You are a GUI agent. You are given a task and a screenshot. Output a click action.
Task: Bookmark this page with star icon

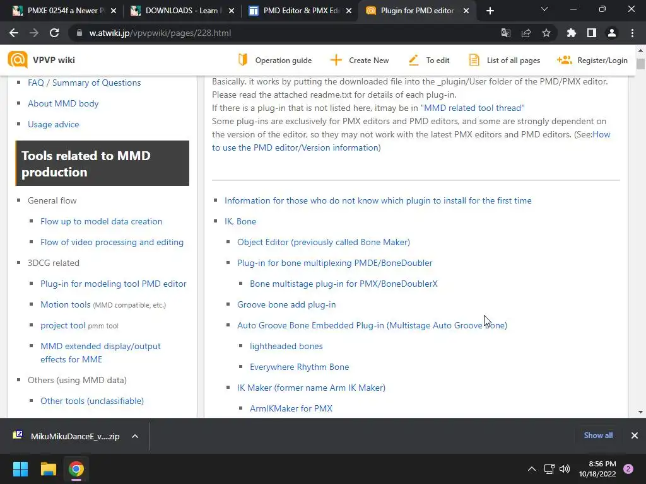click(546, 33)
